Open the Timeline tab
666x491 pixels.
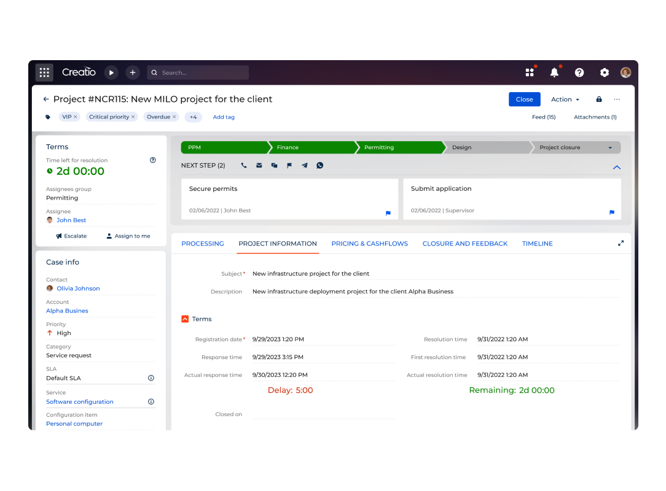tap(537, 243)
